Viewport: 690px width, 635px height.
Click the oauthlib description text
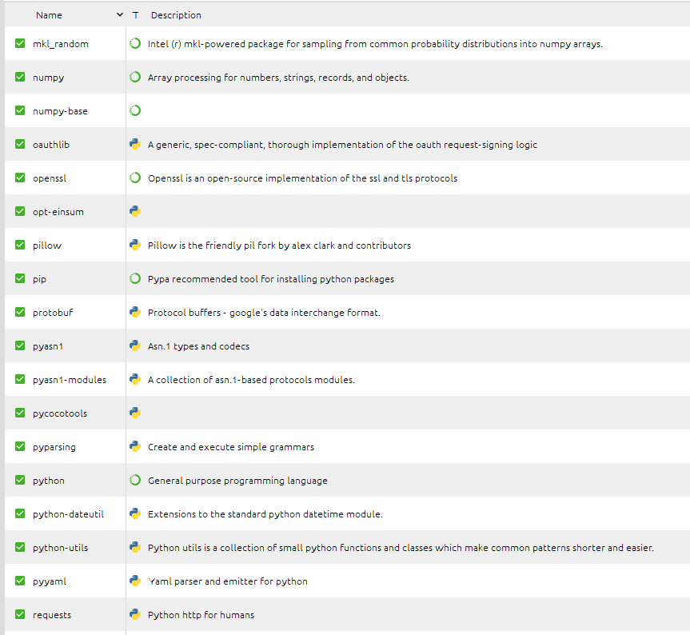click(342, 145)
